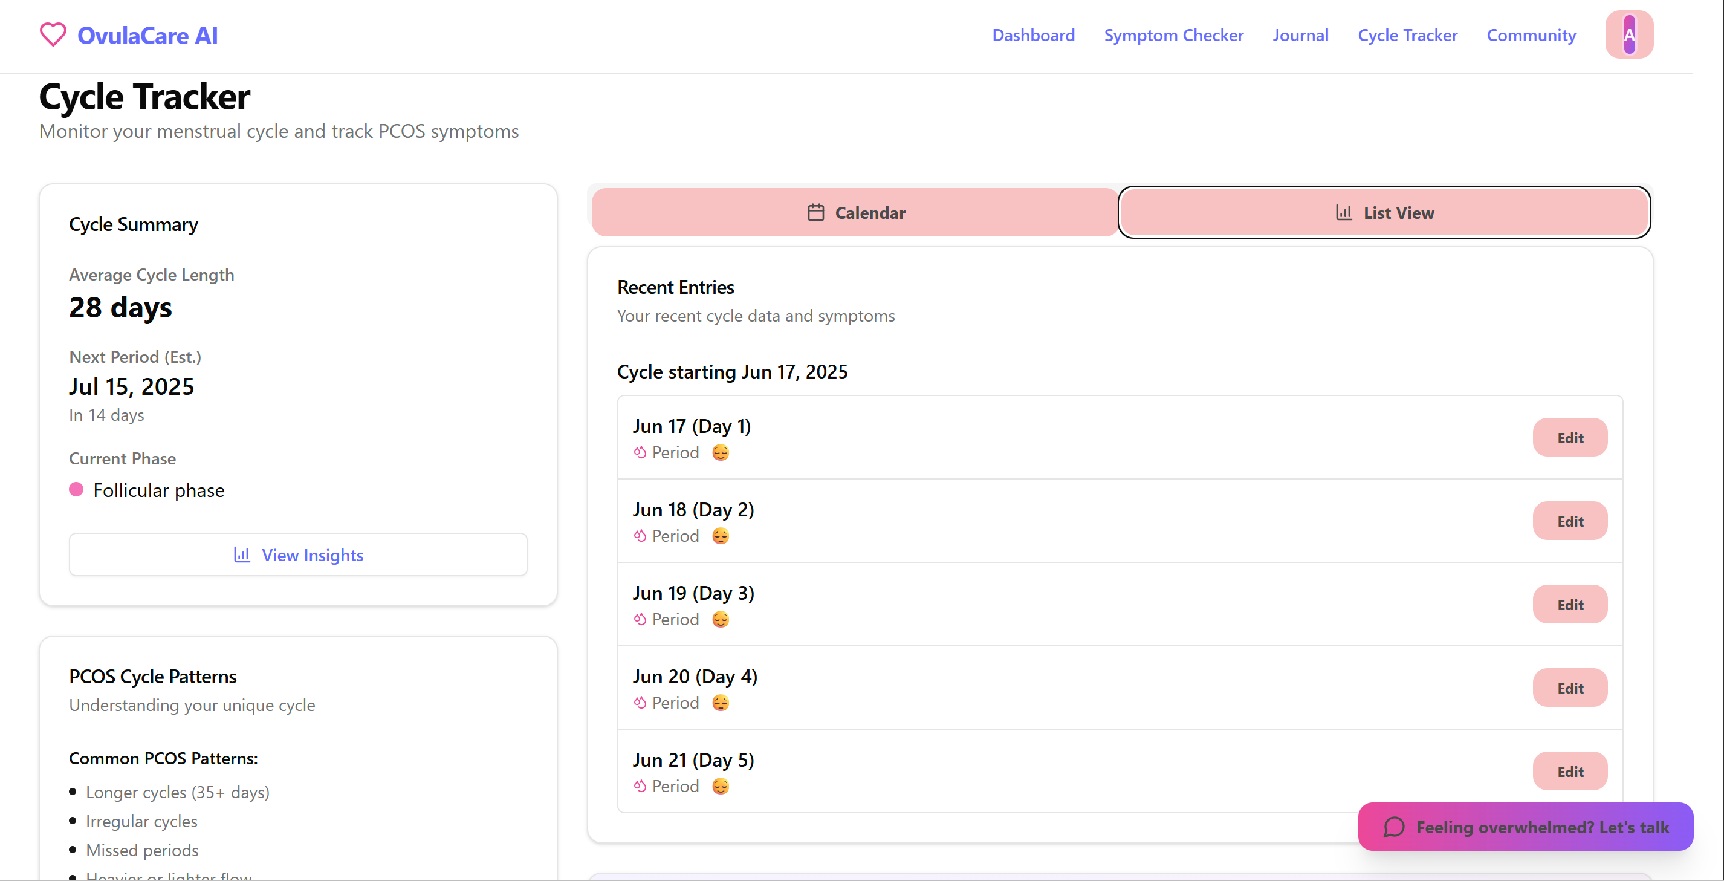This screenshot has height=881, width=1724.
Task: Go to Symptom Checker page
Action: pos(1173,35)
